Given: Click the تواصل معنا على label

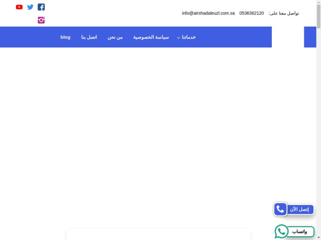Looking at the screenshot, I should (x=284, y=13).
